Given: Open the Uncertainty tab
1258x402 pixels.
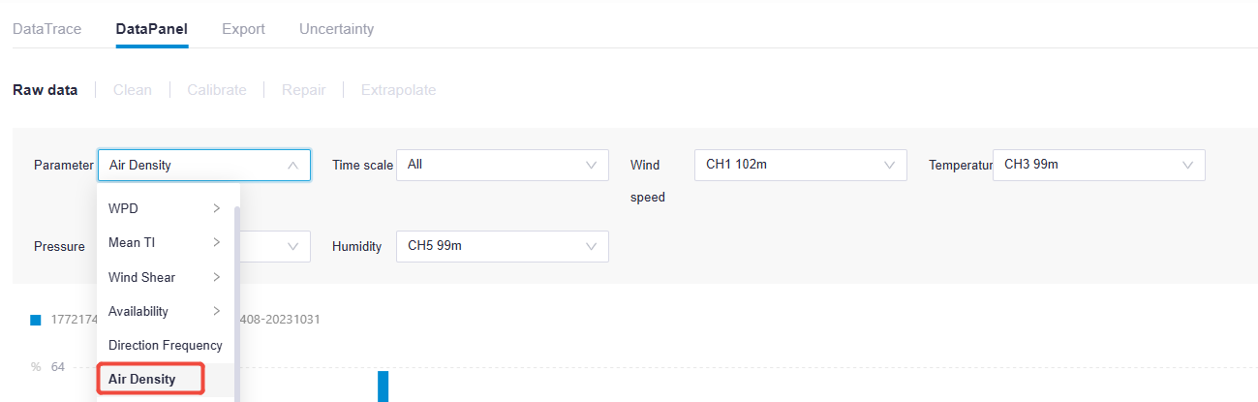Looking at the screenshot, I should click(x=336, y=29).
